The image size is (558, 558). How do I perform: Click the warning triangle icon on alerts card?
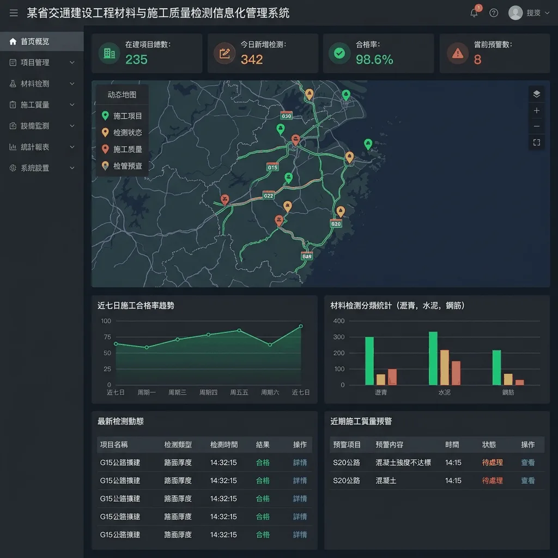click(x=458, y=53)
